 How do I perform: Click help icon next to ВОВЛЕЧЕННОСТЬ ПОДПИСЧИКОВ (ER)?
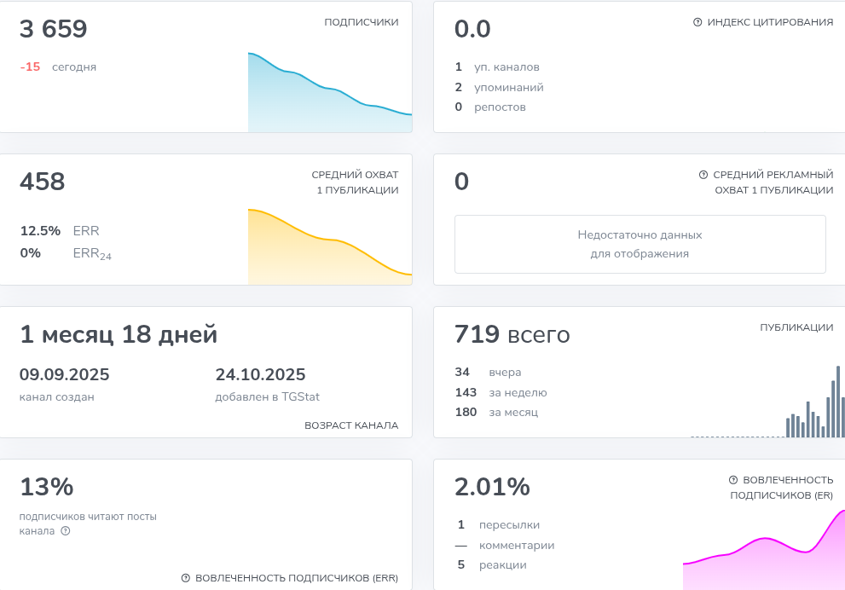[x=733, y=480]
